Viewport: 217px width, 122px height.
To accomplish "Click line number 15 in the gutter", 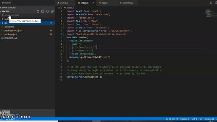I will 61,57.
